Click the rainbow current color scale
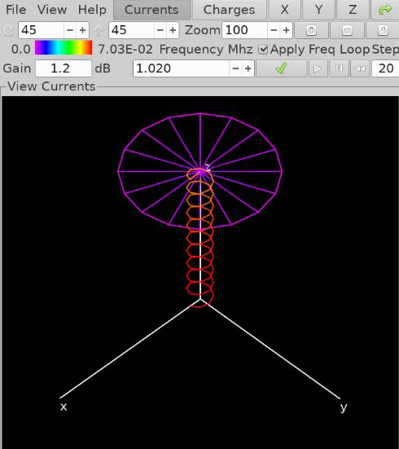 tap(64, 47)
